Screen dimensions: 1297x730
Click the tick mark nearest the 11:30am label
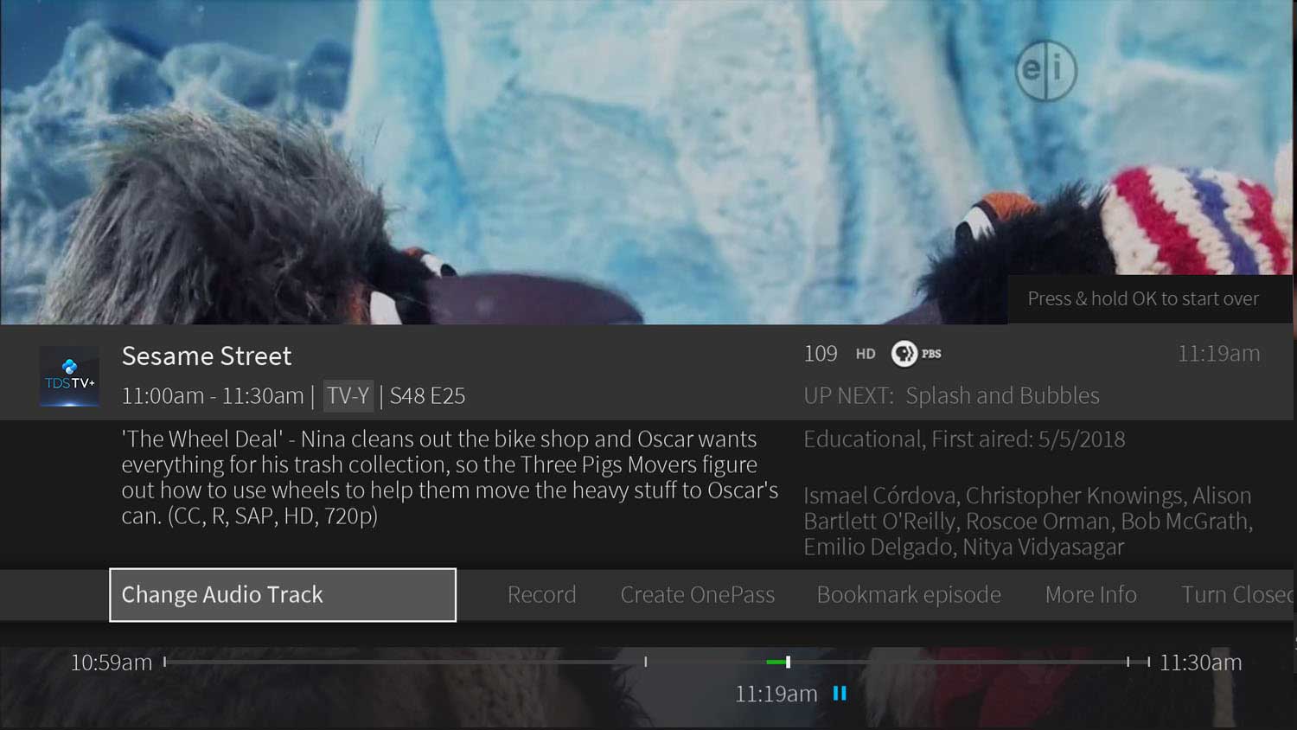[1148, 662]
